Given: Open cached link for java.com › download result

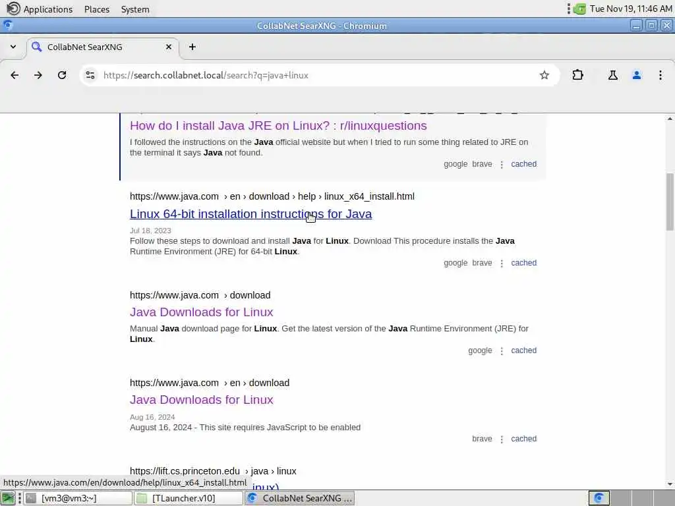Looking at the screenshot, I should pyautogui.click(x=523, y=351).
